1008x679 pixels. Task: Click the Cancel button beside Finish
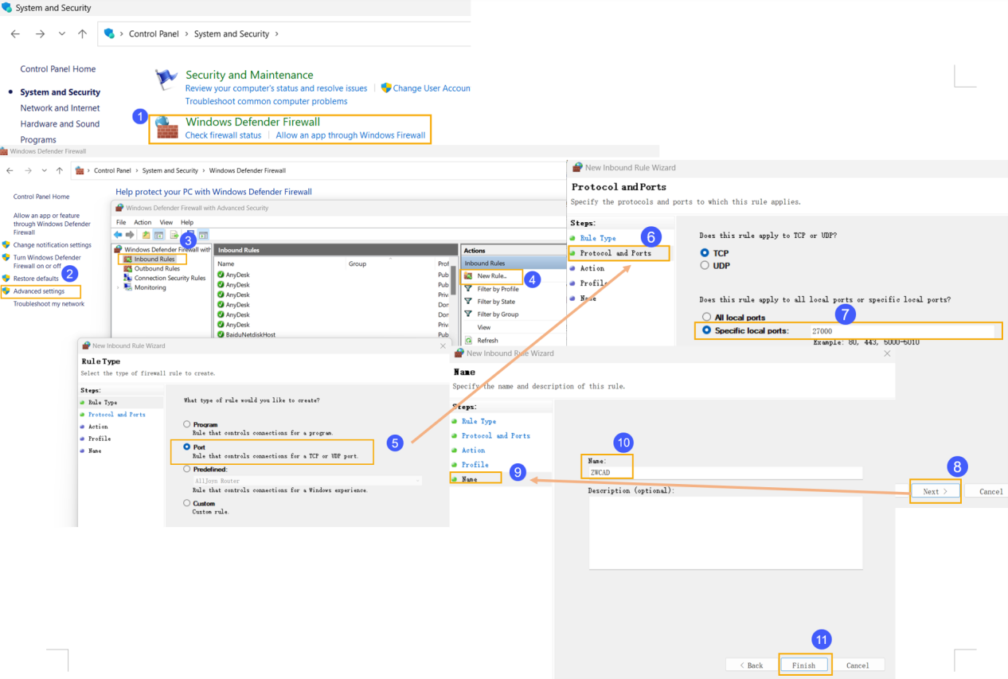tap(858, 665)
